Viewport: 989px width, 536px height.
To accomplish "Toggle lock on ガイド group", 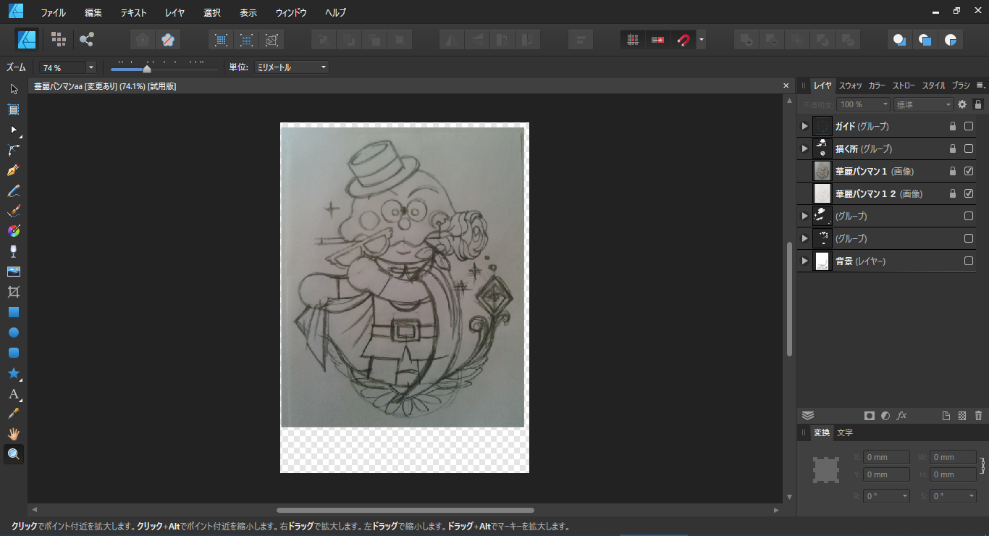I will click(953, 126).
